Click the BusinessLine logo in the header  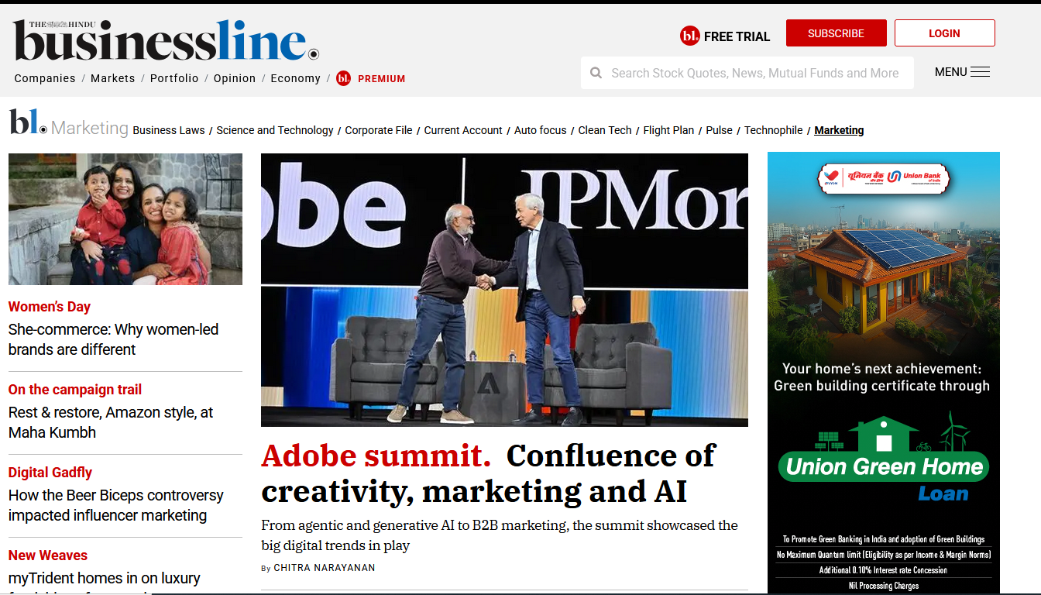click(x=166, y=40)
